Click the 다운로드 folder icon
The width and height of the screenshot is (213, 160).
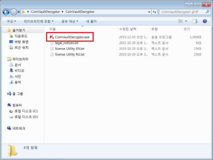point(11,36)
